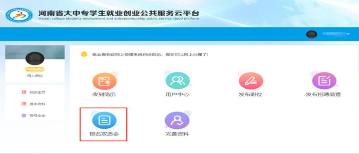Open the 用户中心 teal icon
This screenshot has width=359, height=154.
[178, 81]
